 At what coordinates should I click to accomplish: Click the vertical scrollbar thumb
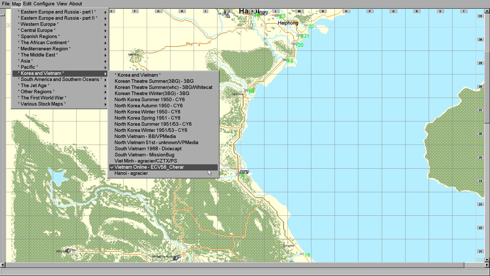click(x=487, y=87)
